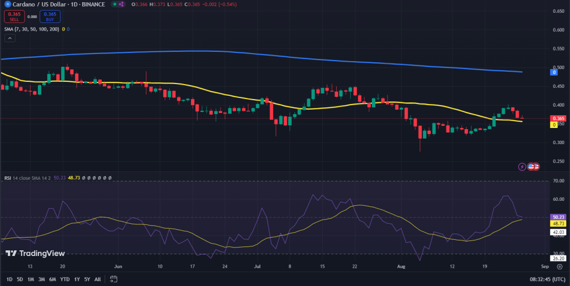
Task: Click the 08:32:45 (UTC) timezone clock
Action: click(x=548, y=279)
